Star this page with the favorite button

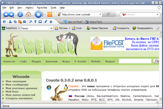pos(38,14)
